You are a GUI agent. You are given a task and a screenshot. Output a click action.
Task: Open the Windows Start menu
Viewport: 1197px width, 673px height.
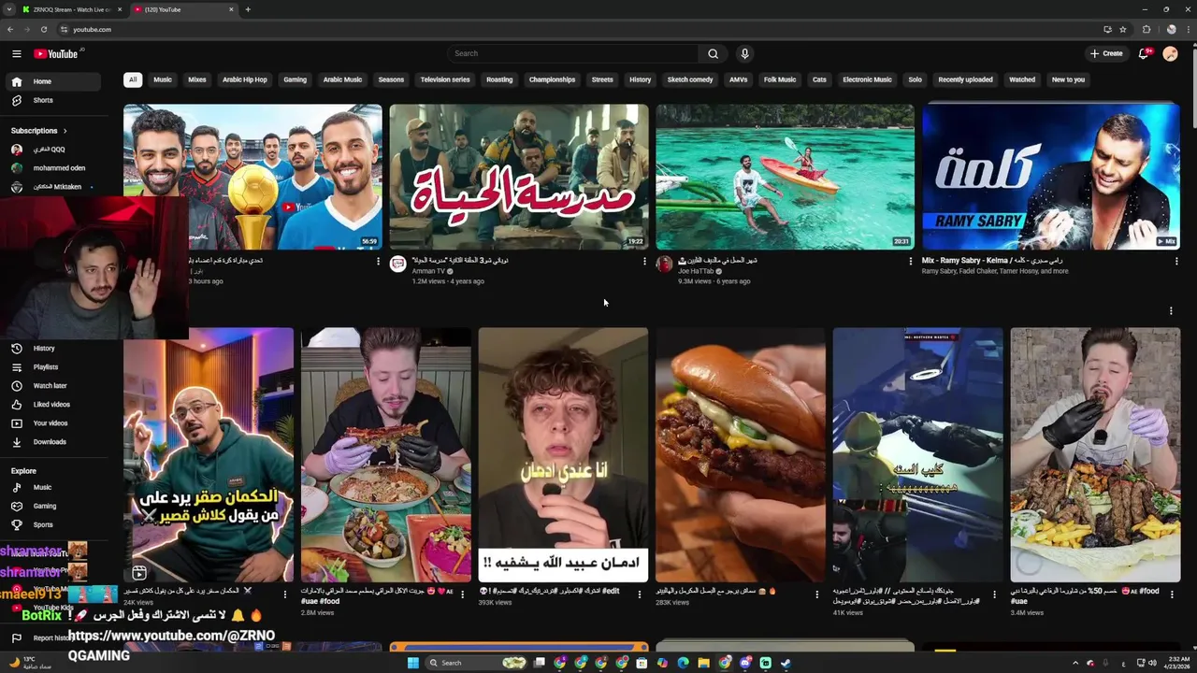point(412,663)
